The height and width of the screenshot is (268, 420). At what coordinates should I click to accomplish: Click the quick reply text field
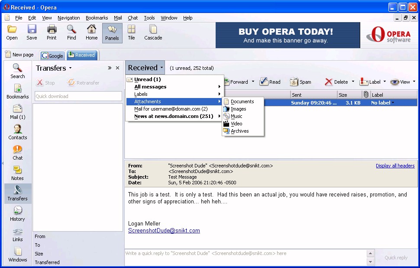pyautogui.click(x=246, y=257)
